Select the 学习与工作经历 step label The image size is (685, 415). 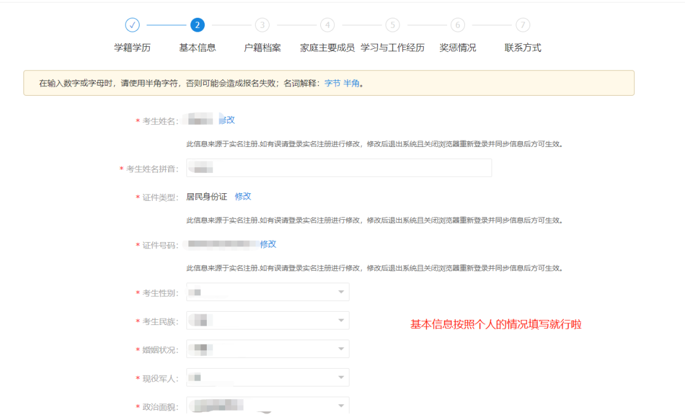coord(393,48)
